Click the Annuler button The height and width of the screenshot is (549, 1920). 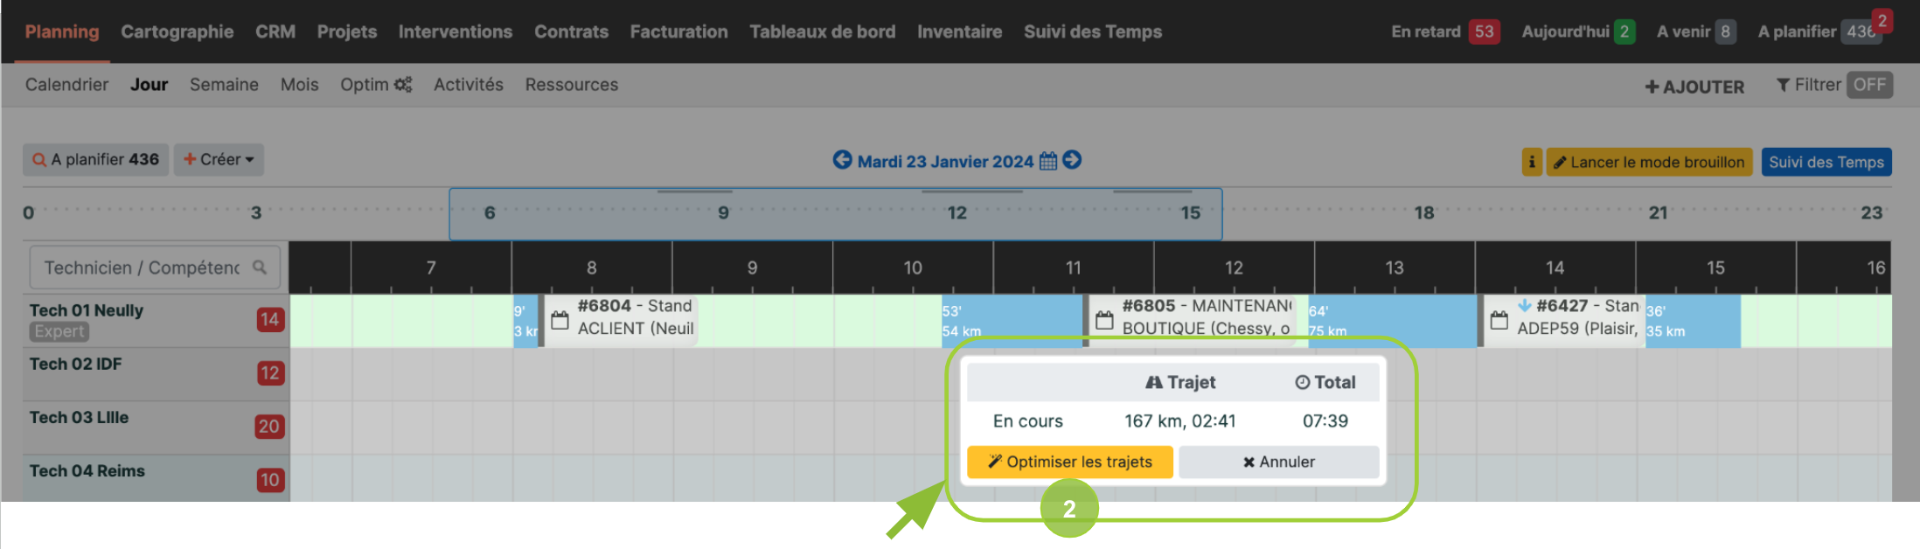[x=1278, y=462]
